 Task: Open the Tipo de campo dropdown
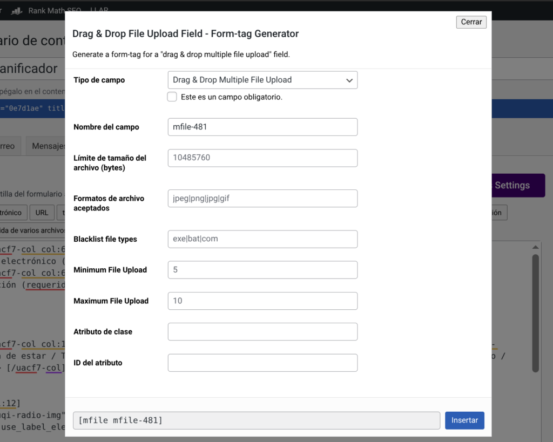pyautogui.click(x=262, y=80)
